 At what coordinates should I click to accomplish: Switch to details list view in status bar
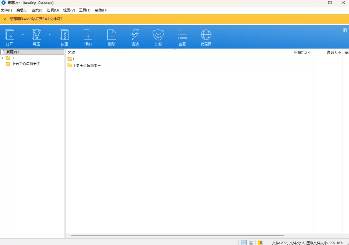[244, 242]
